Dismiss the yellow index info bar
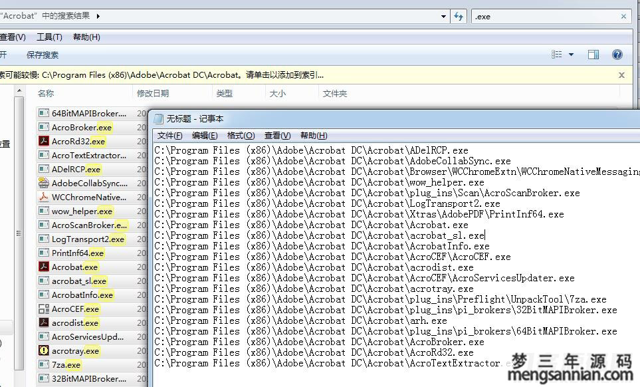The width and height of the screenshot is (640, 387). coord(621,75)
